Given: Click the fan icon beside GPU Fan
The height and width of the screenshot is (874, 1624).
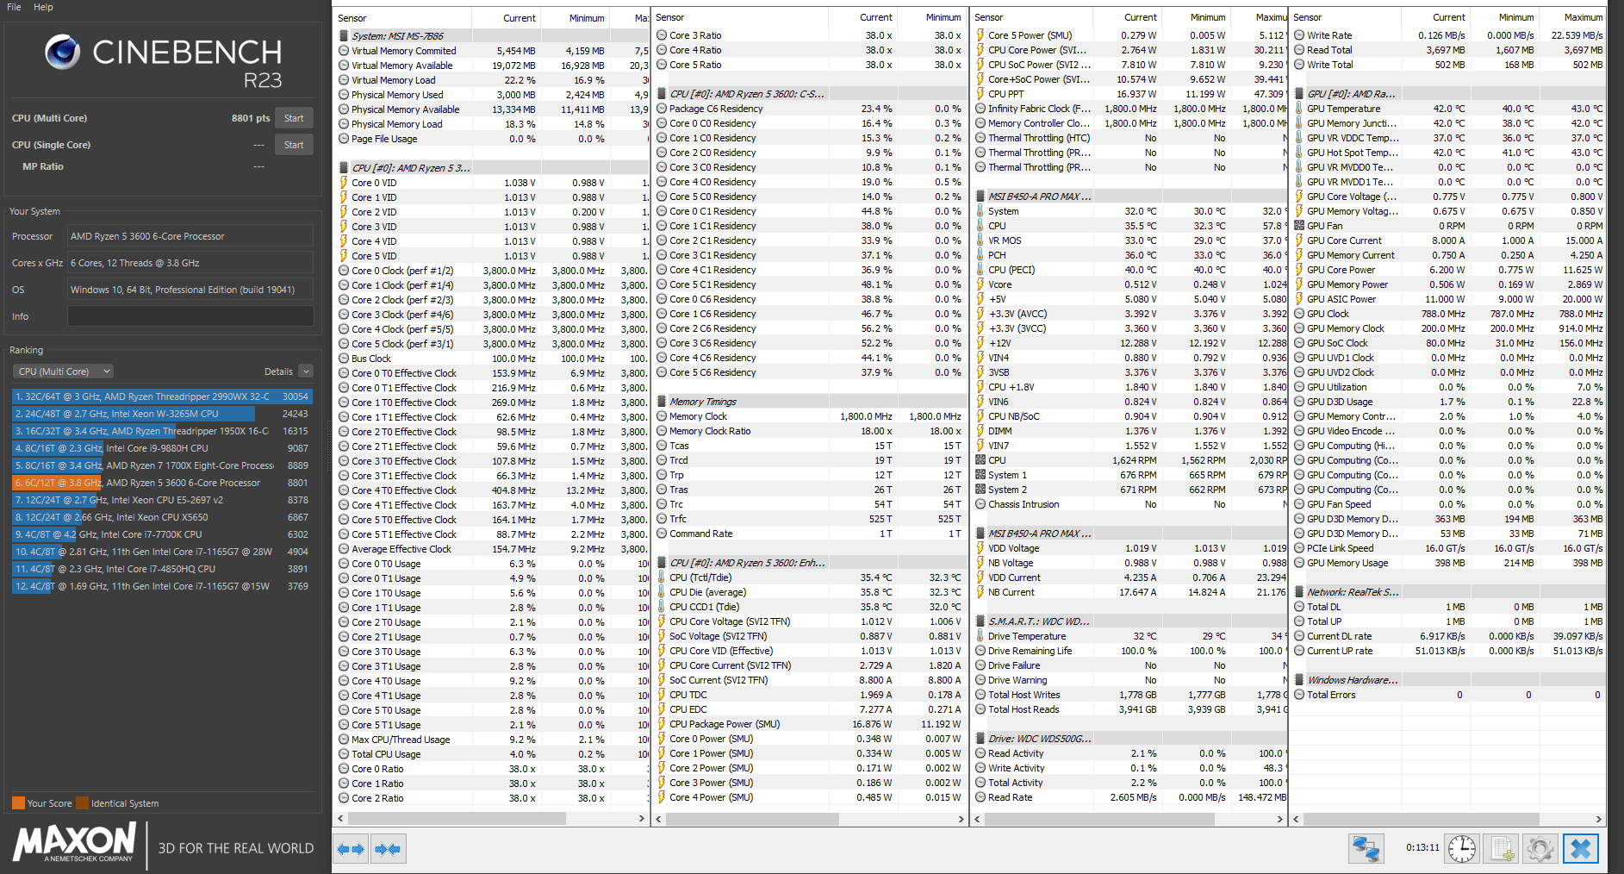Looking at the screenshot, I should click(x=1299, y=226).
